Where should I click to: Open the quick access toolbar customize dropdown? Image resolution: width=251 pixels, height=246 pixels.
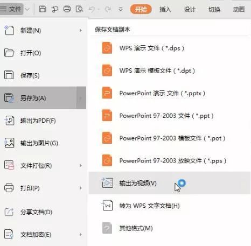click(121, 9)
